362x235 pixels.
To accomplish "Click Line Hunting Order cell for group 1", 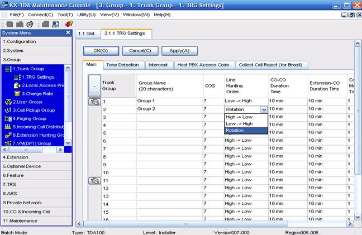I will [x=246, y=101].
